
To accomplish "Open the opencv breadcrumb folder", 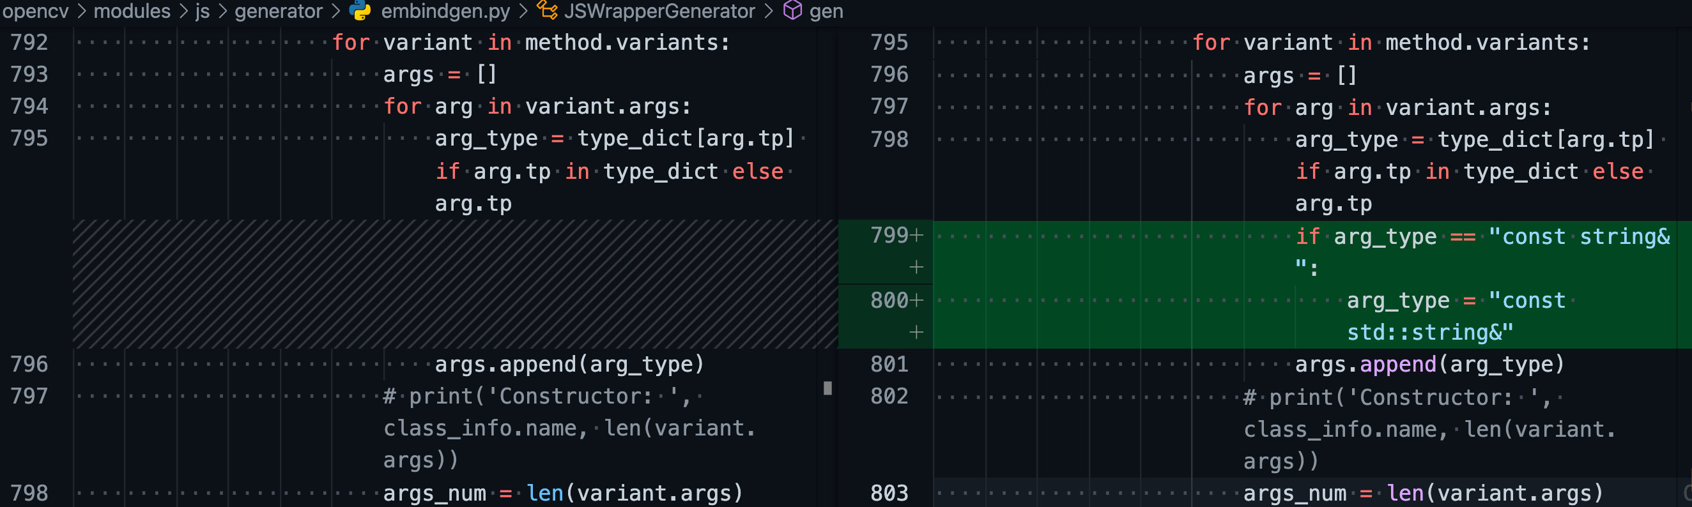I will [36, 11].
